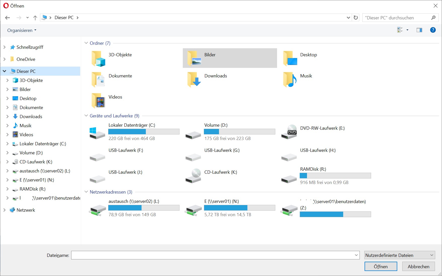Select Videos folder icon in main pane
Viewport: 442px width, 276px height.
(98, 101)
